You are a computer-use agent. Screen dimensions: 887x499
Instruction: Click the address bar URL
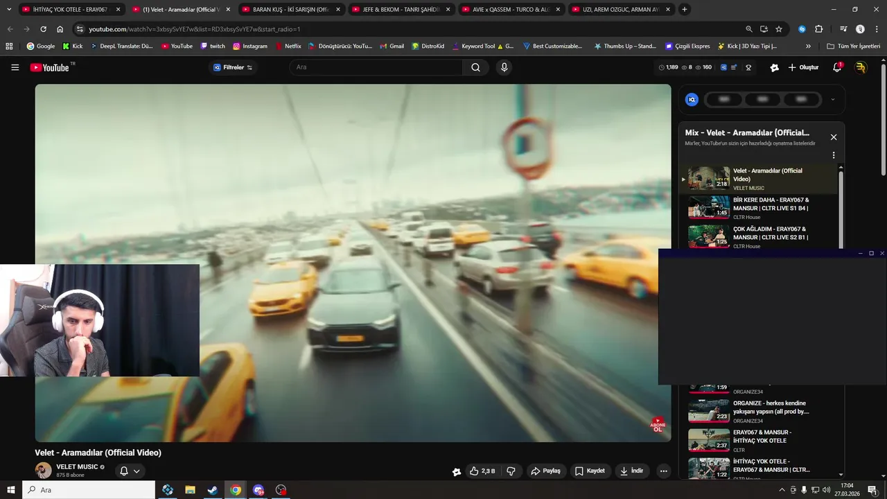(195, 29)
